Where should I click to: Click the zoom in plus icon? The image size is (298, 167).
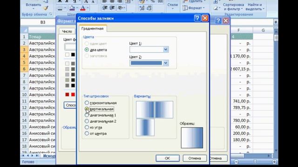(274, 162)
